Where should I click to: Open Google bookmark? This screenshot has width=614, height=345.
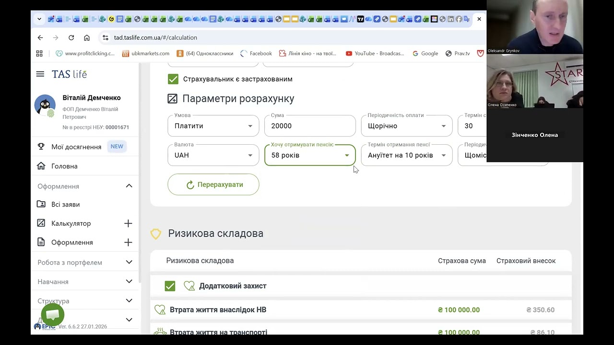point(425,53)
